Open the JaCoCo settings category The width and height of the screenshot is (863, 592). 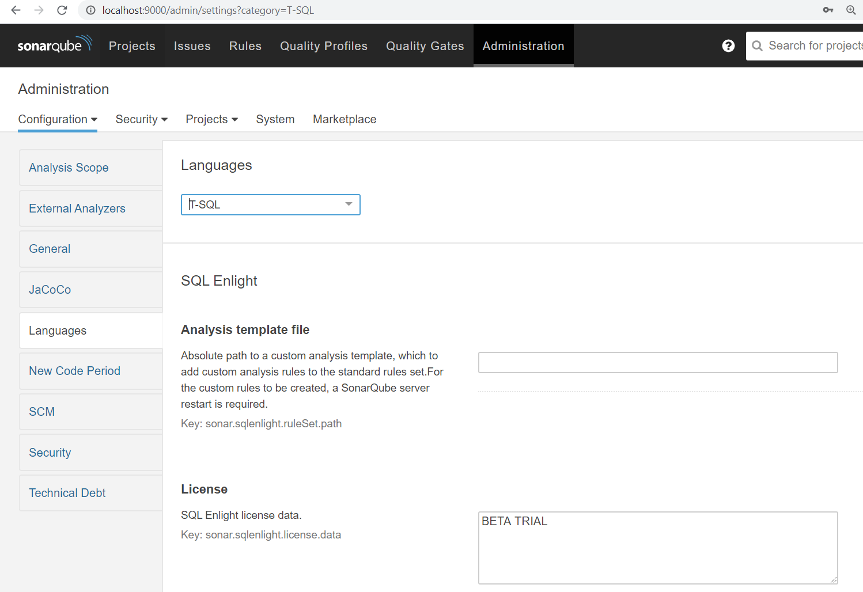click(91, 290)
